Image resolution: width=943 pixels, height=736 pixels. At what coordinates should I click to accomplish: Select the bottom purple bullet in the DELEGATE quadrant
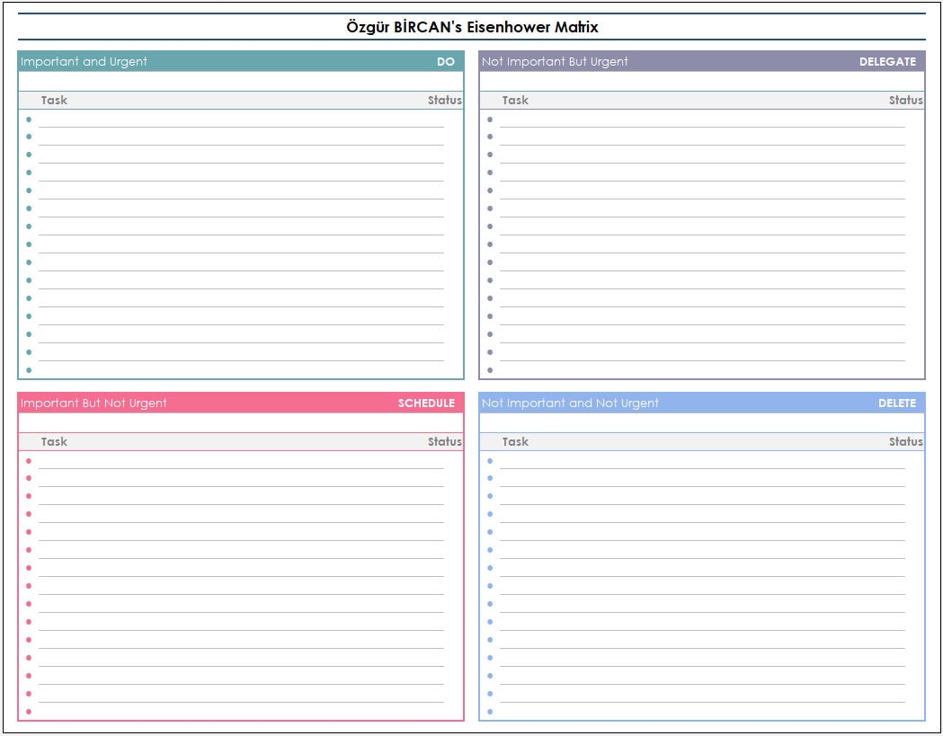(490, 368)
